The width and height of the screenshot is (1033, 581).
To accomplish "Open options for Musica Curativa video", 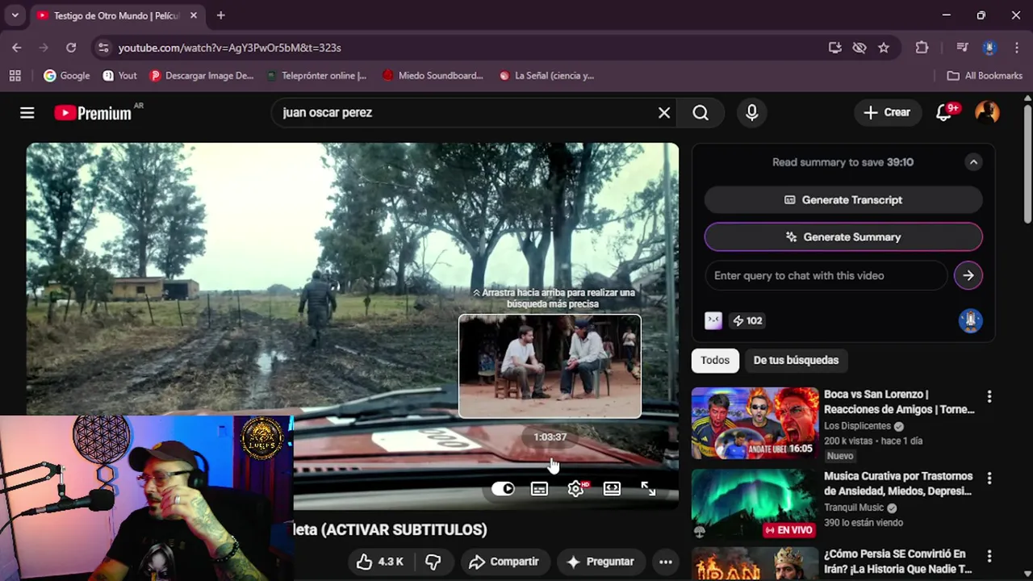I will [989, 478].
